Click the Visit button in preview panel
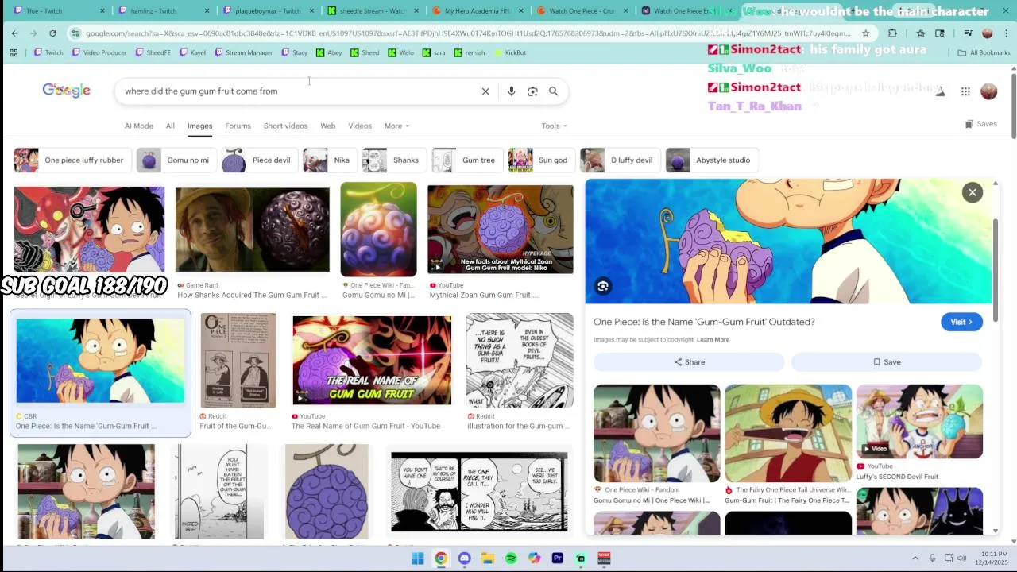 pos(961,322)
